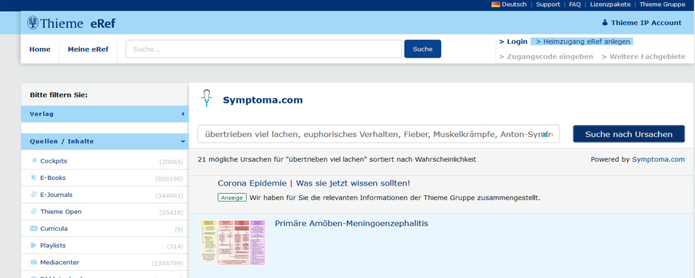Click the E-Books book icon
This screenshot has height=278, width=695.
click(x=34, y=178)
